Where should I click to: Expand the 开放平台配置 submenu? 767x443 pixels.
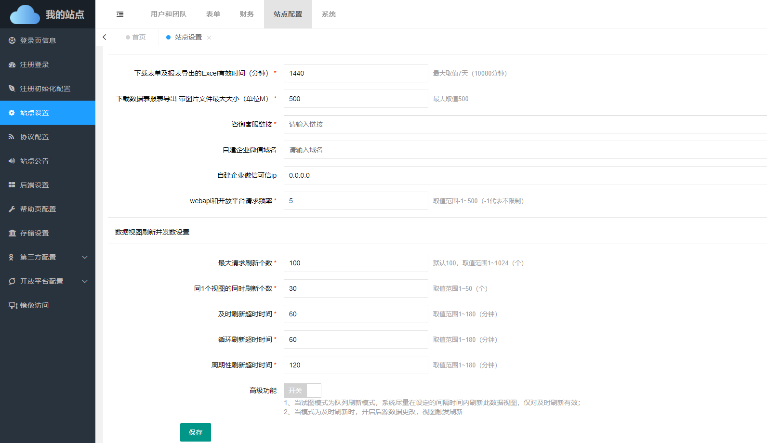coord(47,281)
